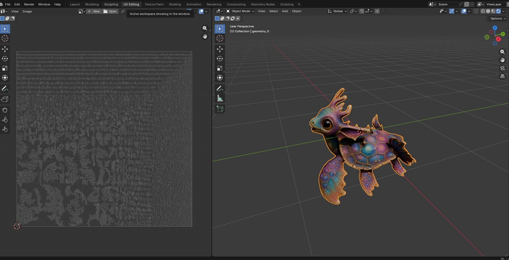Select the Transform tool in UV editor
The height and width of the screenshot is (260, 509).
5,78
